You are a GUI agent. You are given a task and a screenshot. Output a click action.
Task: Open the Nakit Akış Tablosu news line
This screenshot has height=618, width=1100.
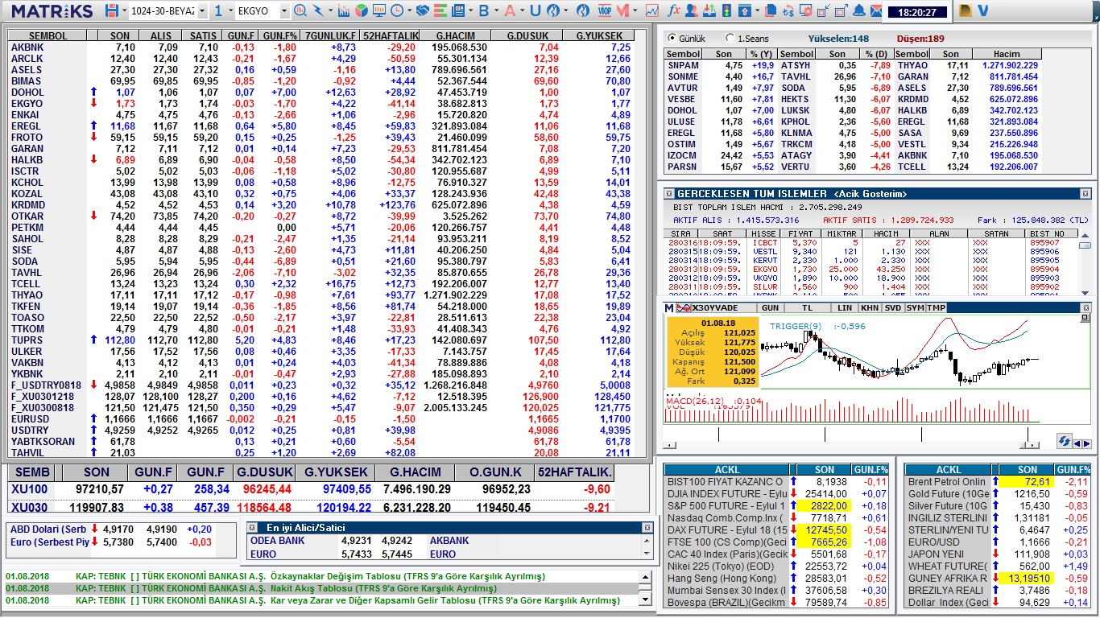320,588
